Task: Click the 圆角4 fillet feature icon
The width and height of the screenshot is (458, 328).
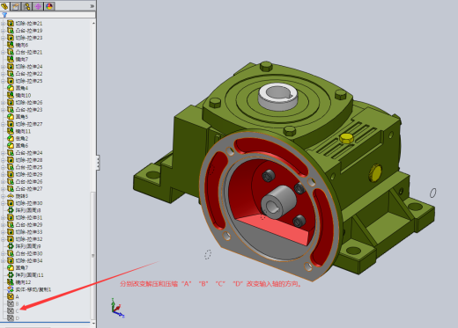Action: (11, 88)
